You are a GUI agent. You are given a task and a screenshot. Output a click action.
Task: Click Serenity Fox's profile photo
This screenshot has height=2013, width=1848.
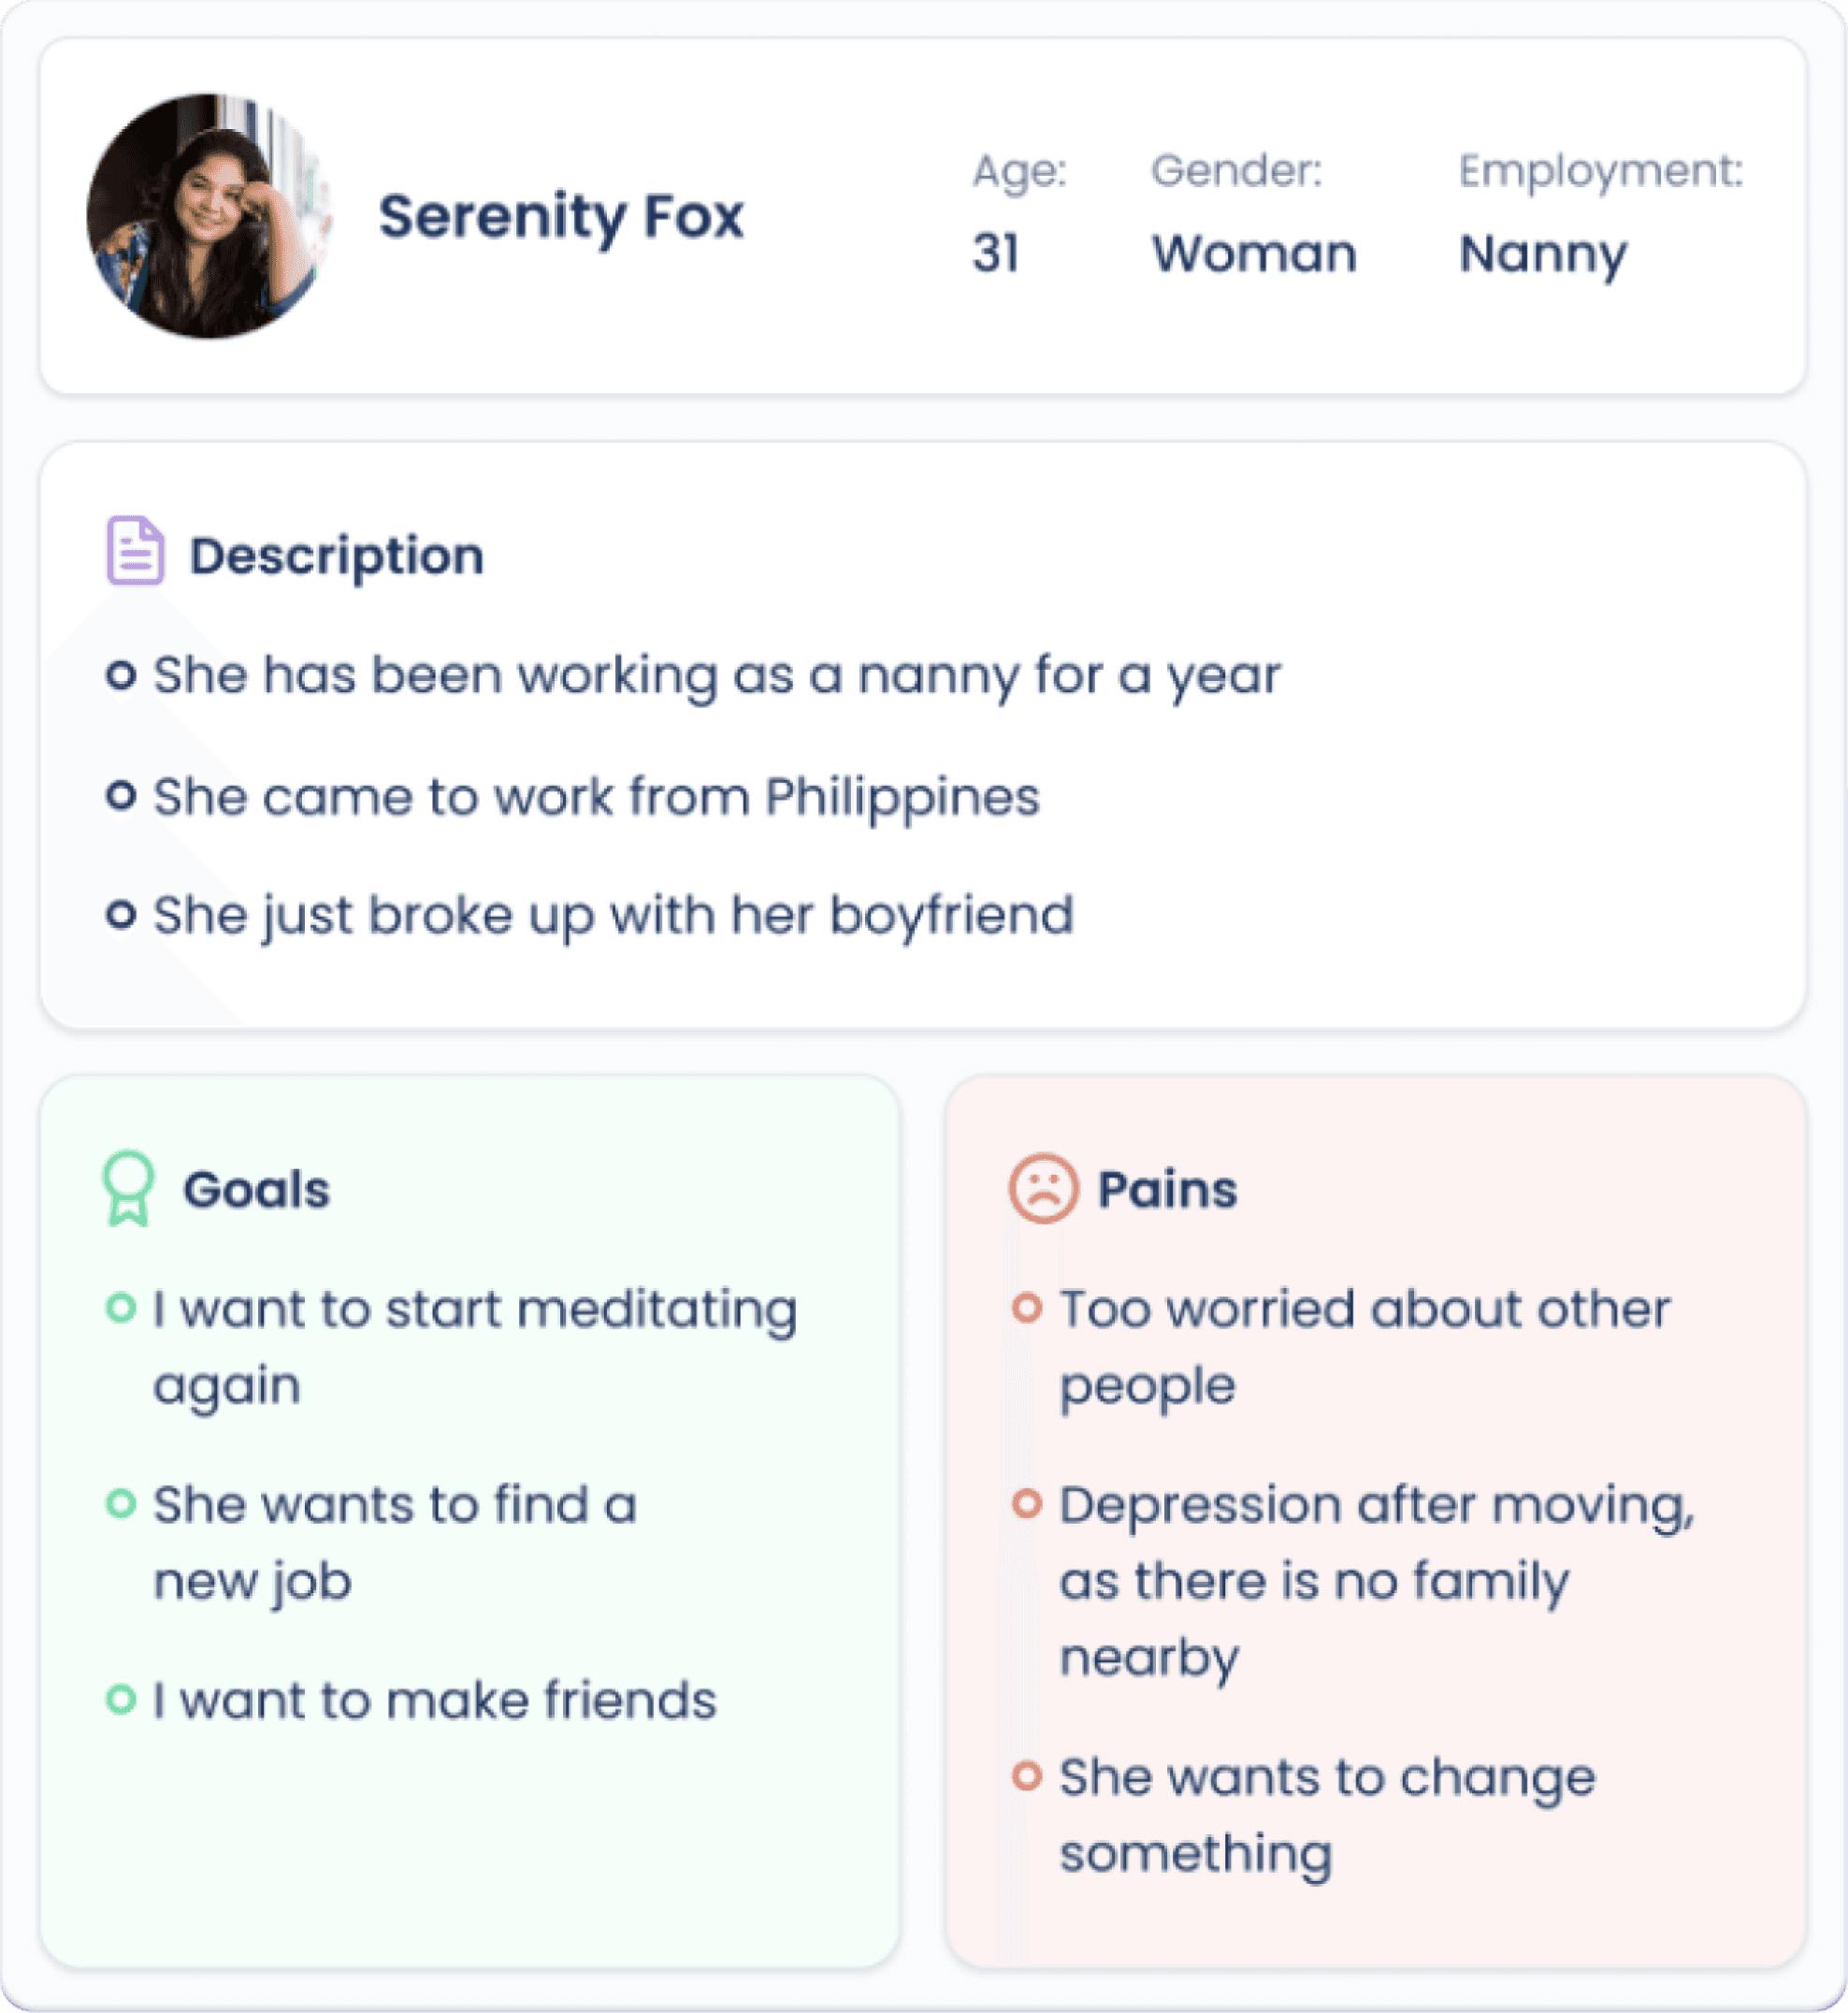(x=209, y=216)
